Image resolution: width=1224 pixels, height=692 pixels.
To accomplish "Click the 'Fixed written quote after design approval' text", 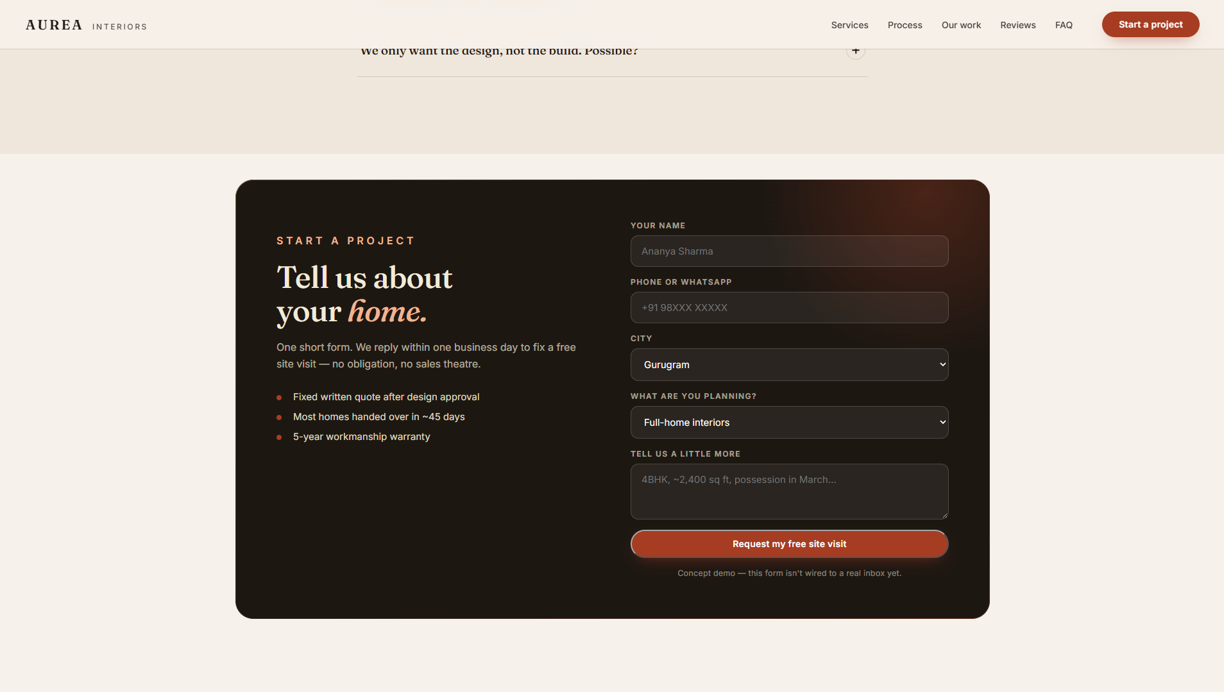I will 386,397.
